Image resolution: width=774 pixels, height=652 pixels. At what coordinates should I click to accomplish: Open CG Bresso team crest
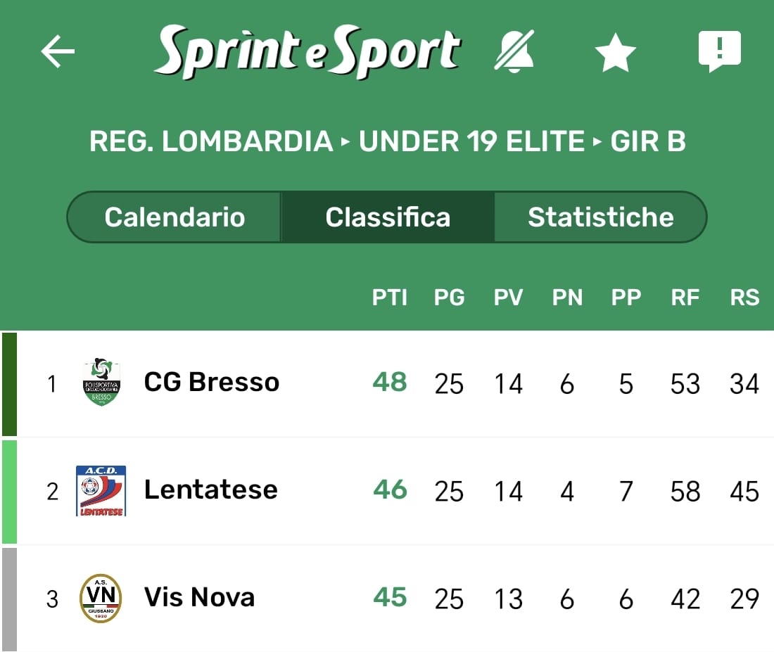tap(101, 383)
